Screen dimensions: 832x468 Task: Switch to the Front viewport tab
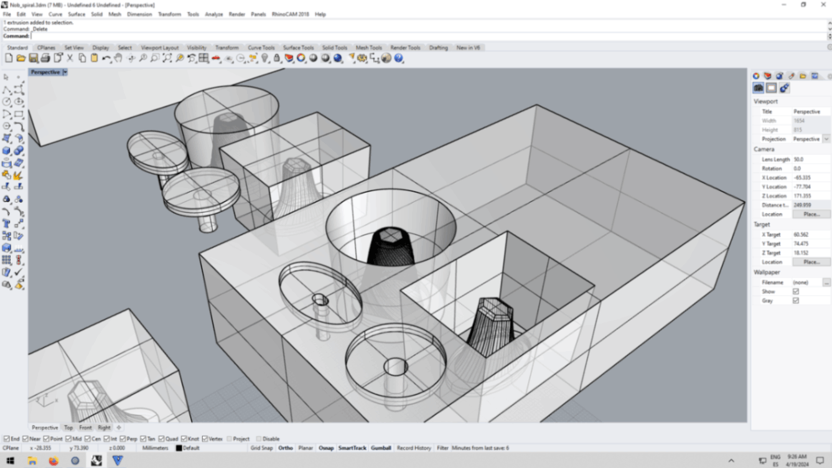[85, 428]
